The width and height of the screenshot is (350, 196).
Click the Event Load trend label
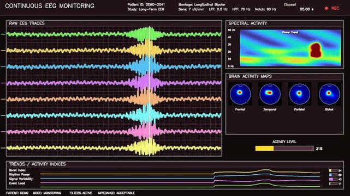pos(17,183)
